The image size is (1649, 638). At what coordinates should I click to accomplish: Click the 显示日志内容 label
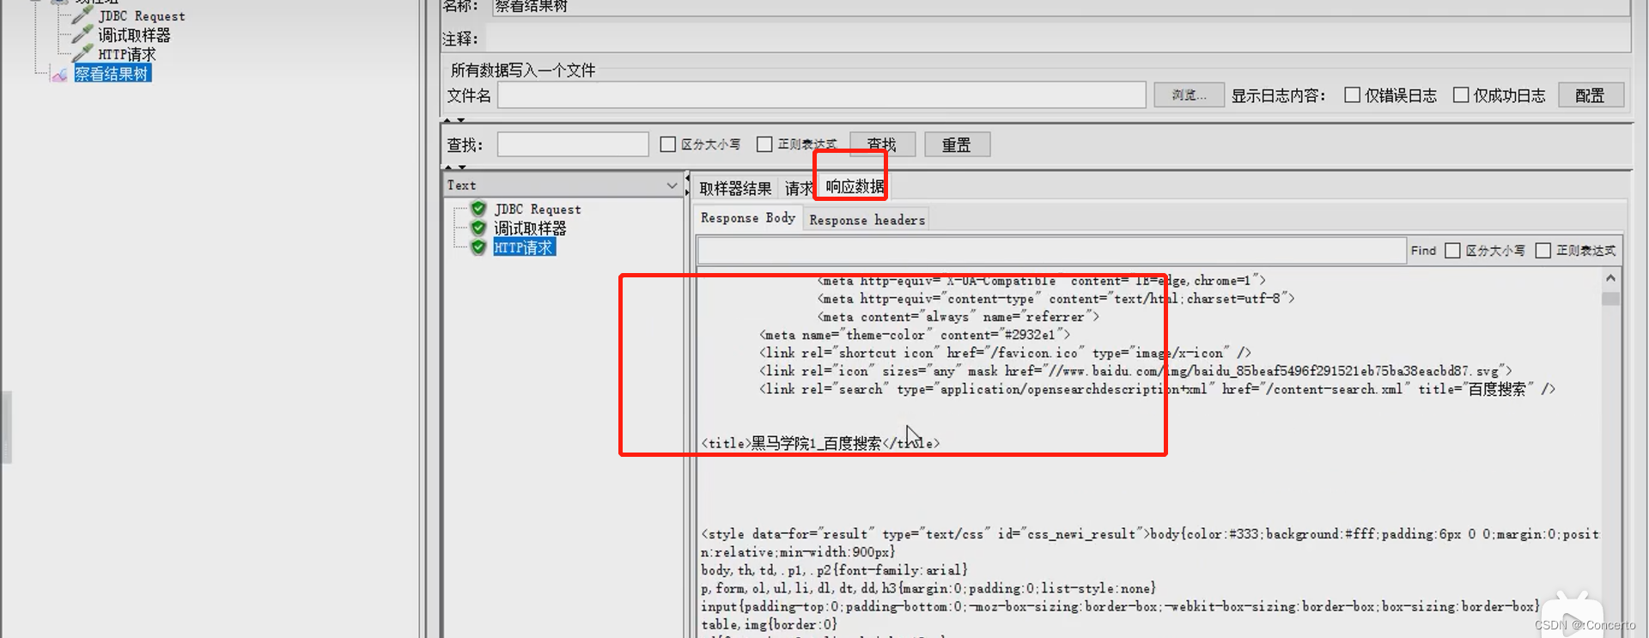coord(1278,95)
